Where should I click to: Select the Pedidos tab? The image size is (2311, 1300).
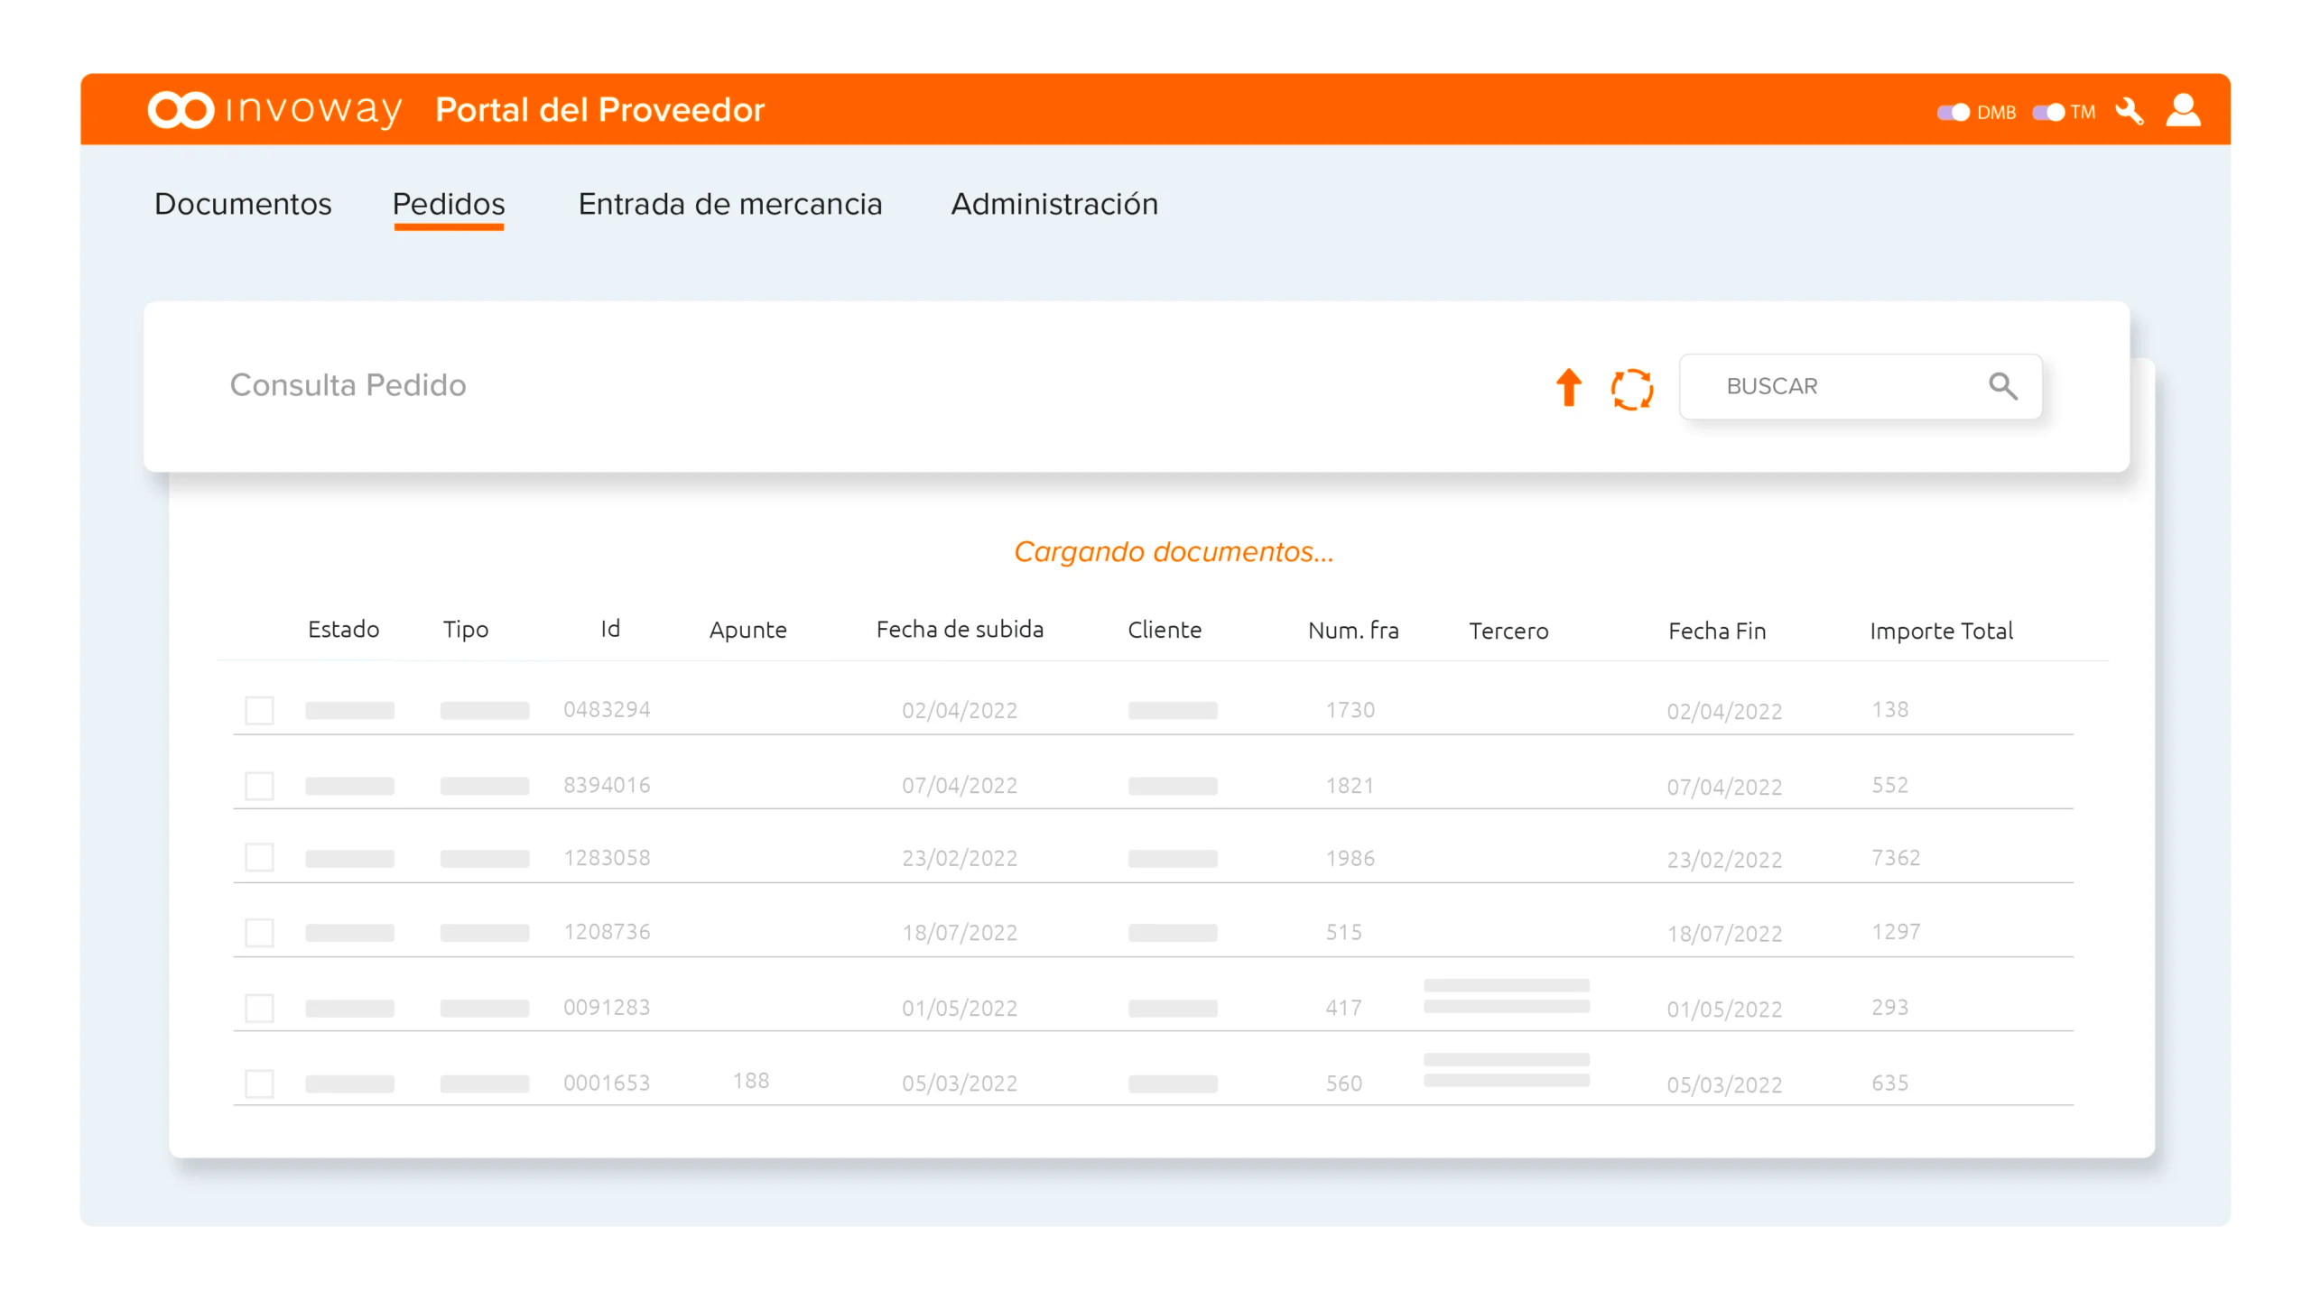tap(449, 204)
